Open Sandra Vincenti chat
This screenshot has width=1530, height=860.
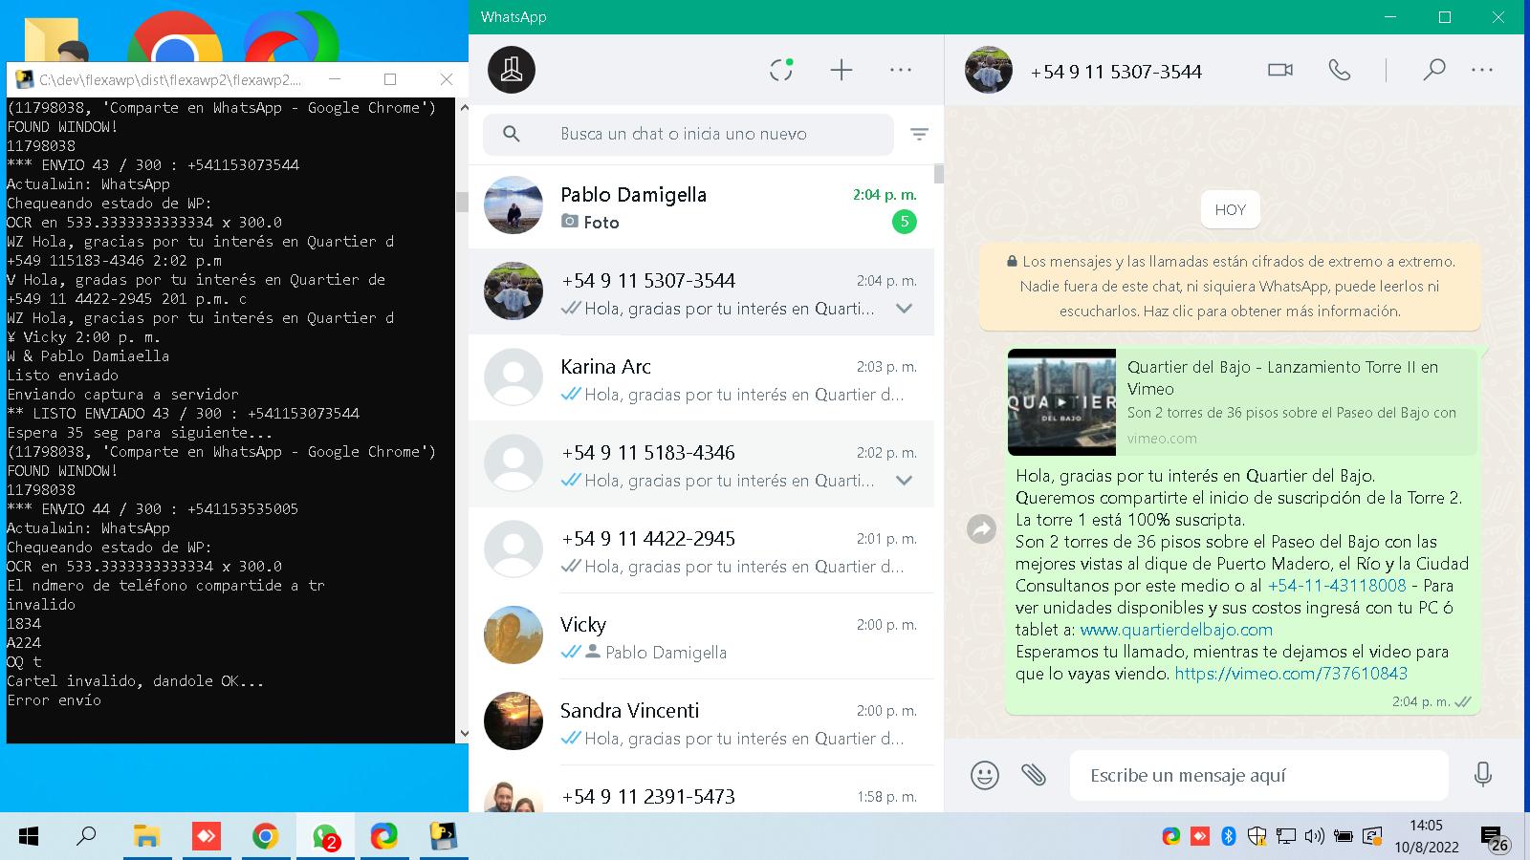coord(701,722)
